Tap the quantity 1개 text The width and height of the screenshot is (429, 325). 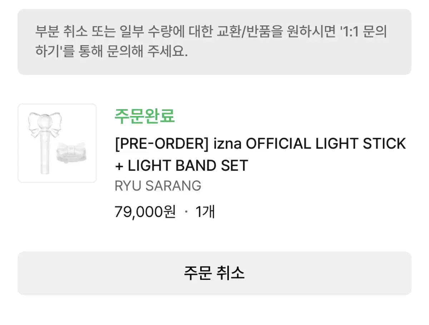pyautogui.click(x=205, y=212)
